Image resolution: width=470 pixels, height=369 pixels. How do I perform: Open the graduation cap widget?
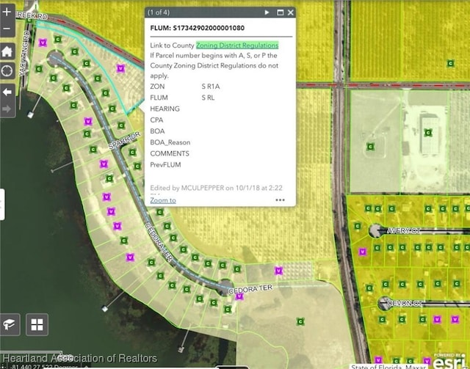point(10,324)
